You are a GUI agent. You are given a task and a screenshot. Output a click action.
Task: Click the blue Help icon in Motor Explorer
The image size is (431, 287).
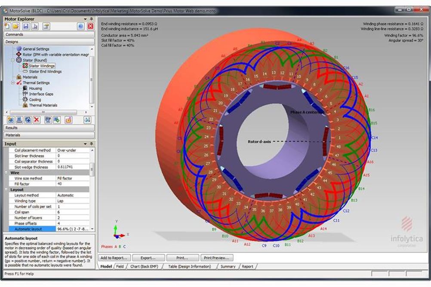click(x=81, y=26)
